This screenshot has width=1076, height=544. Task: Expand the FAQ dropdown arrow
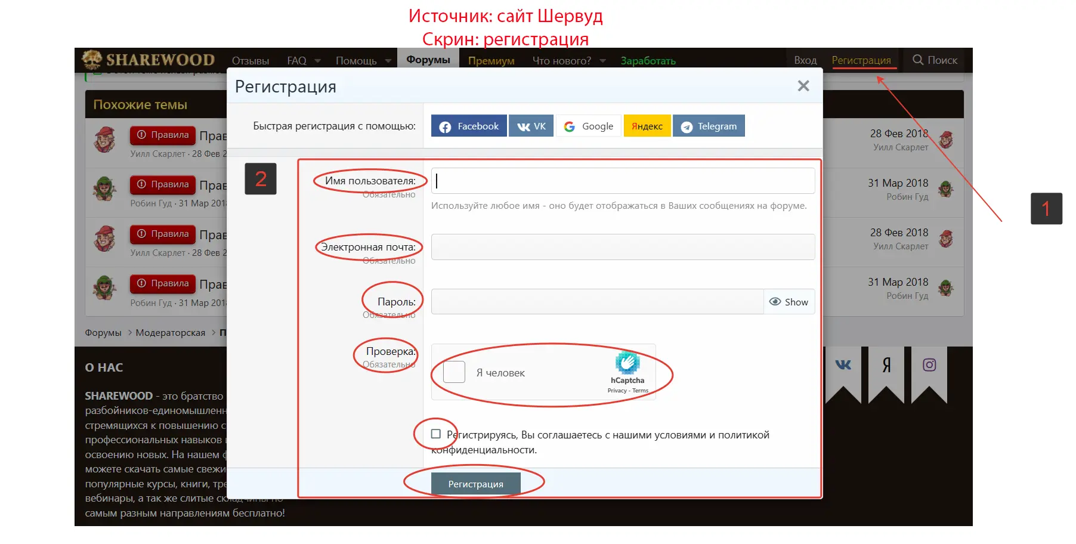tap(318, 61)
